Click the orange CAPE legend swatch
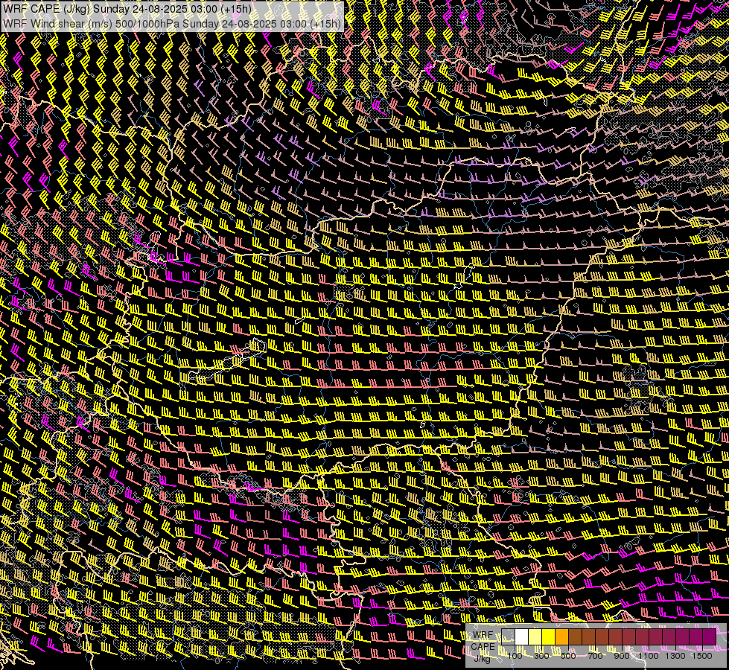729x670 pixels. click(x=561, y=637)
